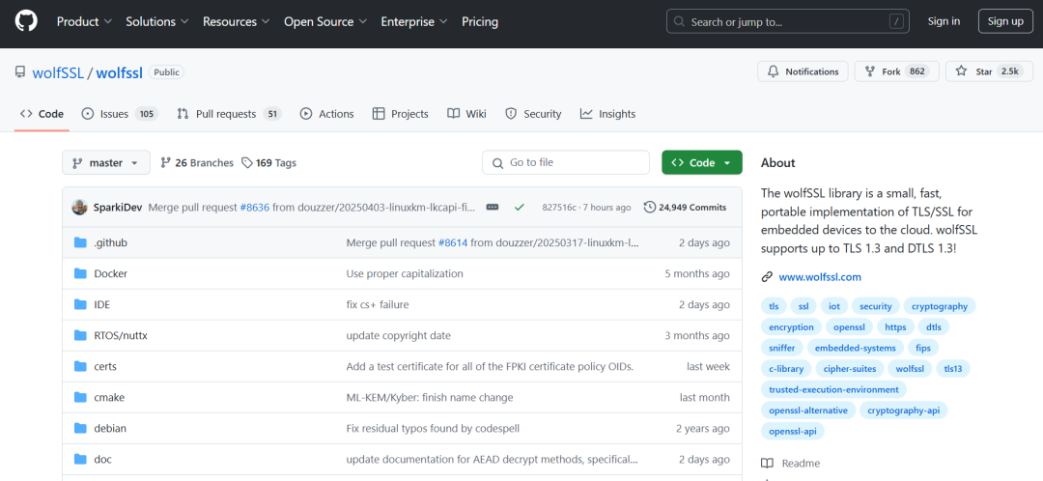Click the .github folder icon

click(80, 242)
